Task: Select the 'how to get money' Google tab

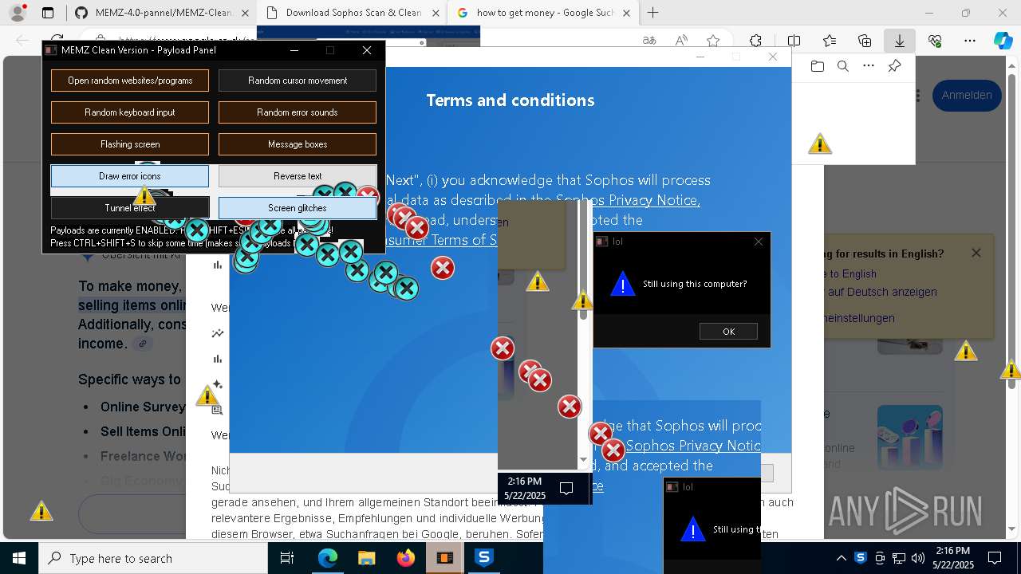Action: [x=545, y=13]
